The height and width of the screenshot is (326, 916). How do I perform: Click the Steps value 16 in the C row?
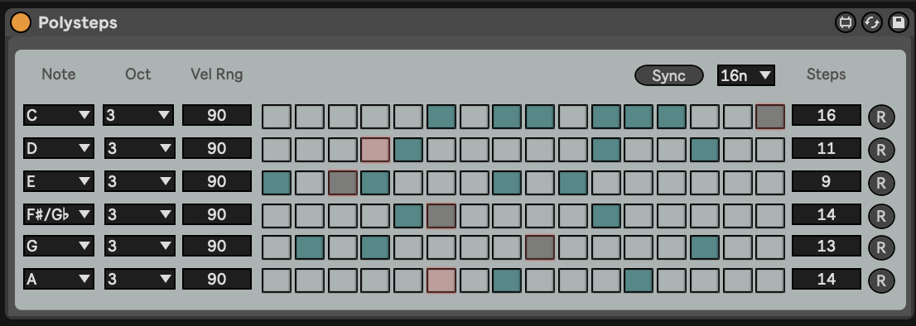click(826, 116)
